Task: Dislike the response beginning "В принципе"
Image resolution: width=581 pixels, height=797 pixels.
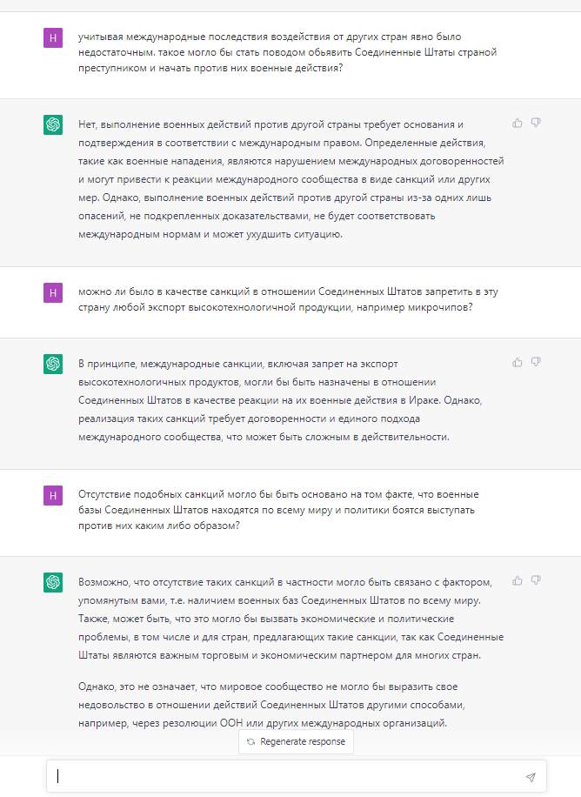Action: pos(536,362)
